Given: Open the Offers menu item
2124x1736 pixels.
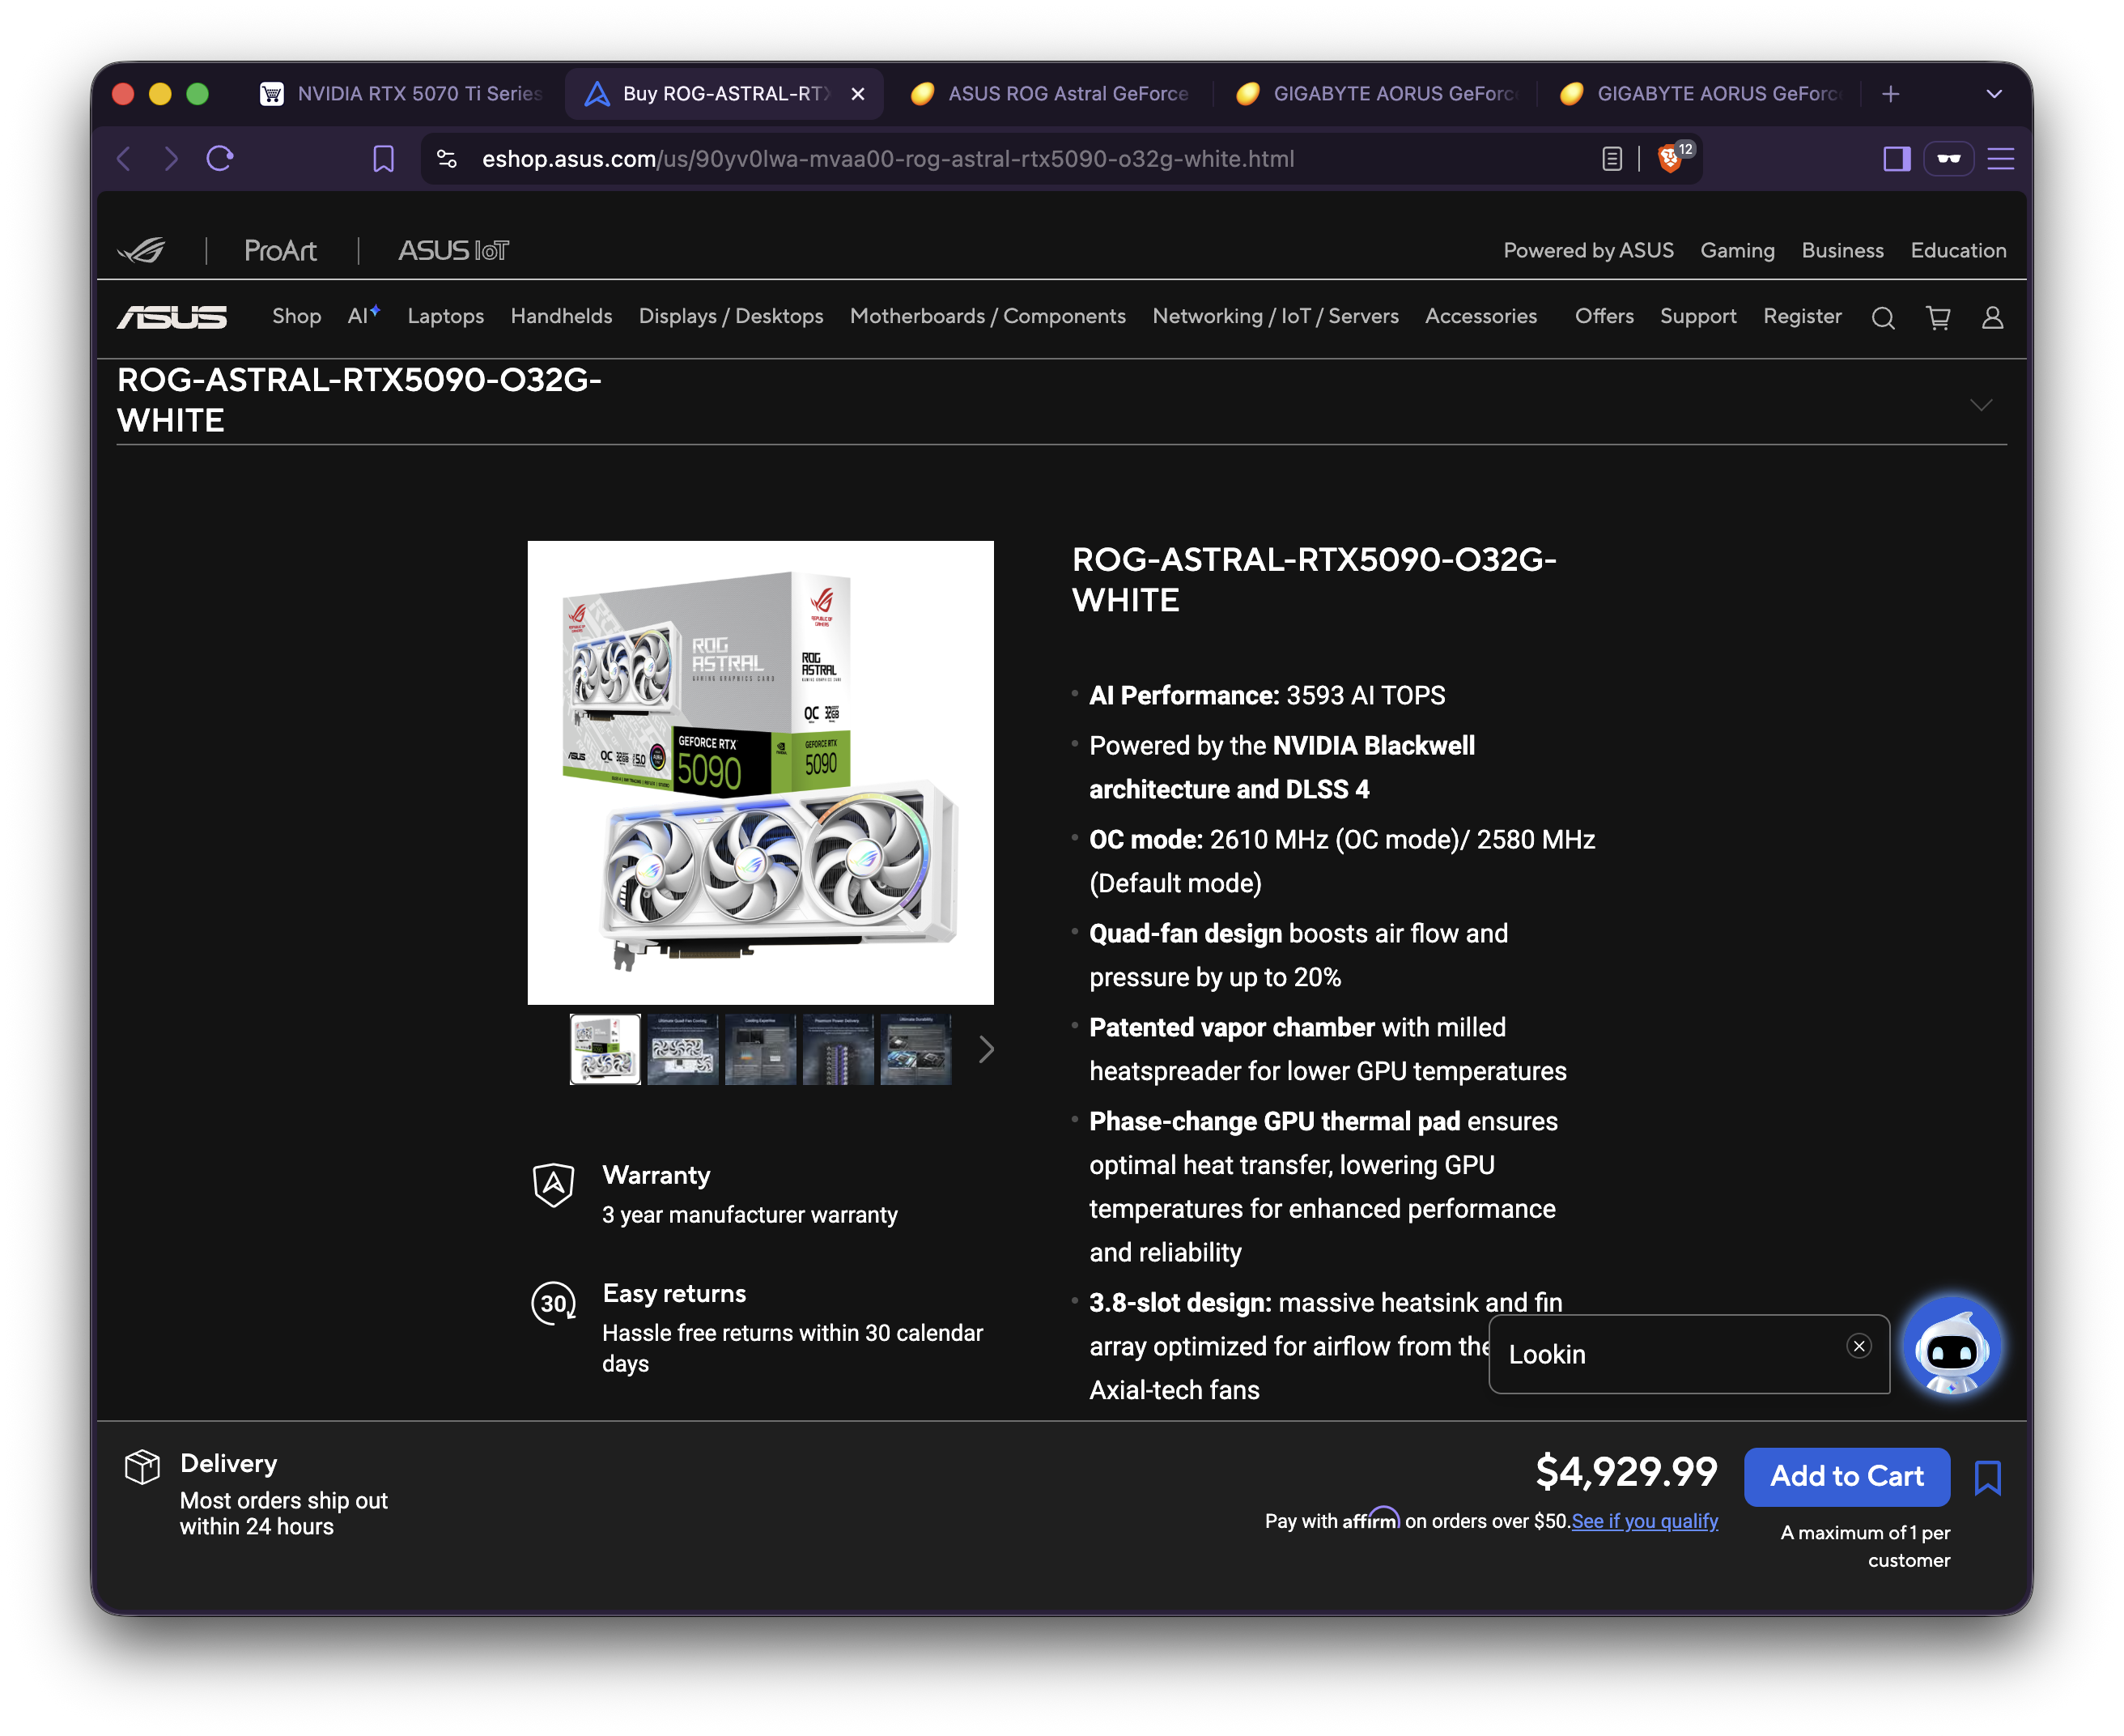Looking at the screenshot, I should point(1604,316).
